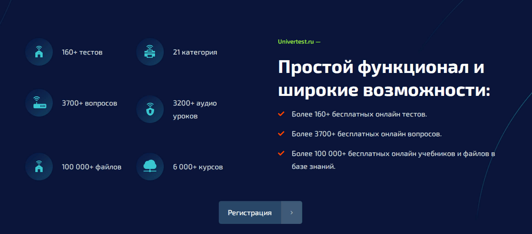Click the checkmark beside Более 100 000+ учебников
Viewport: 532px width, 234px height.
point(281,153)
